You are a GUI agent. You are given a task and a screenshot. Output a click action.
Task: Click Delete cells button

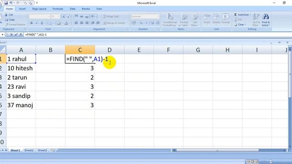tap(216, 19)
